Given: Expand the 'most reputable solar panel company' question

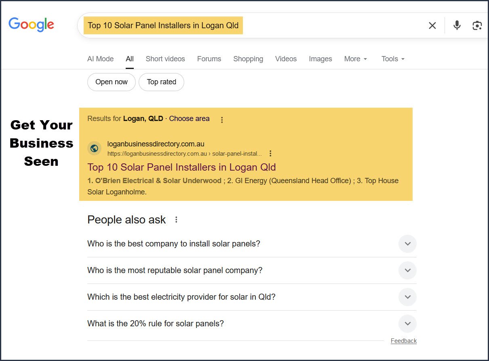Looking at the screenshot, I should click(407, 270).
